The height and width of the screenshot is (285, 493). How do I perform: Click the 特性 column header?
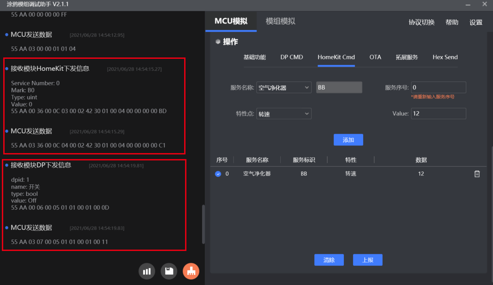351,160
